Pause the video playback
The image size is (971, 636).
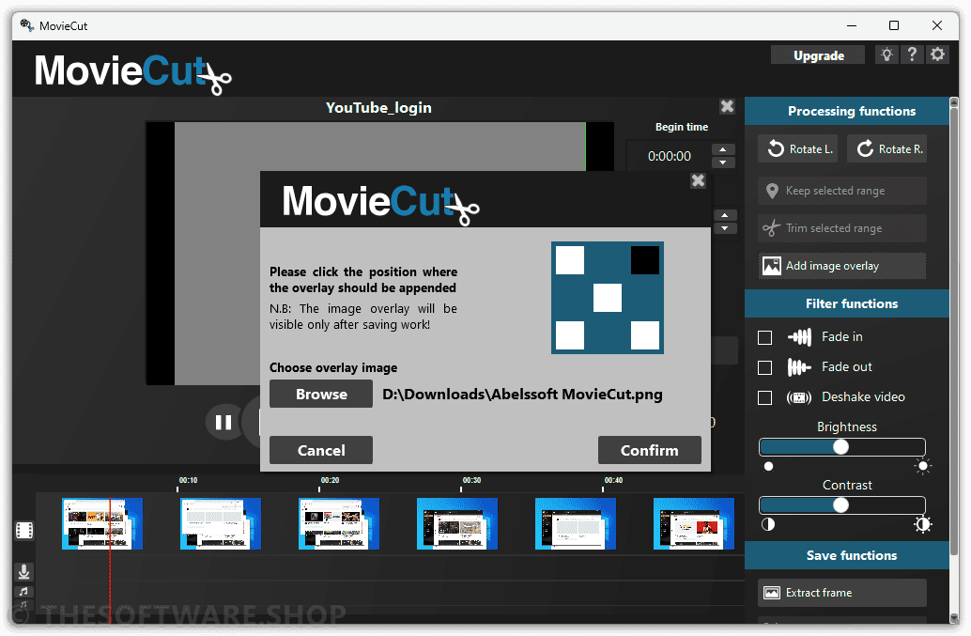[x=223, y=423]
